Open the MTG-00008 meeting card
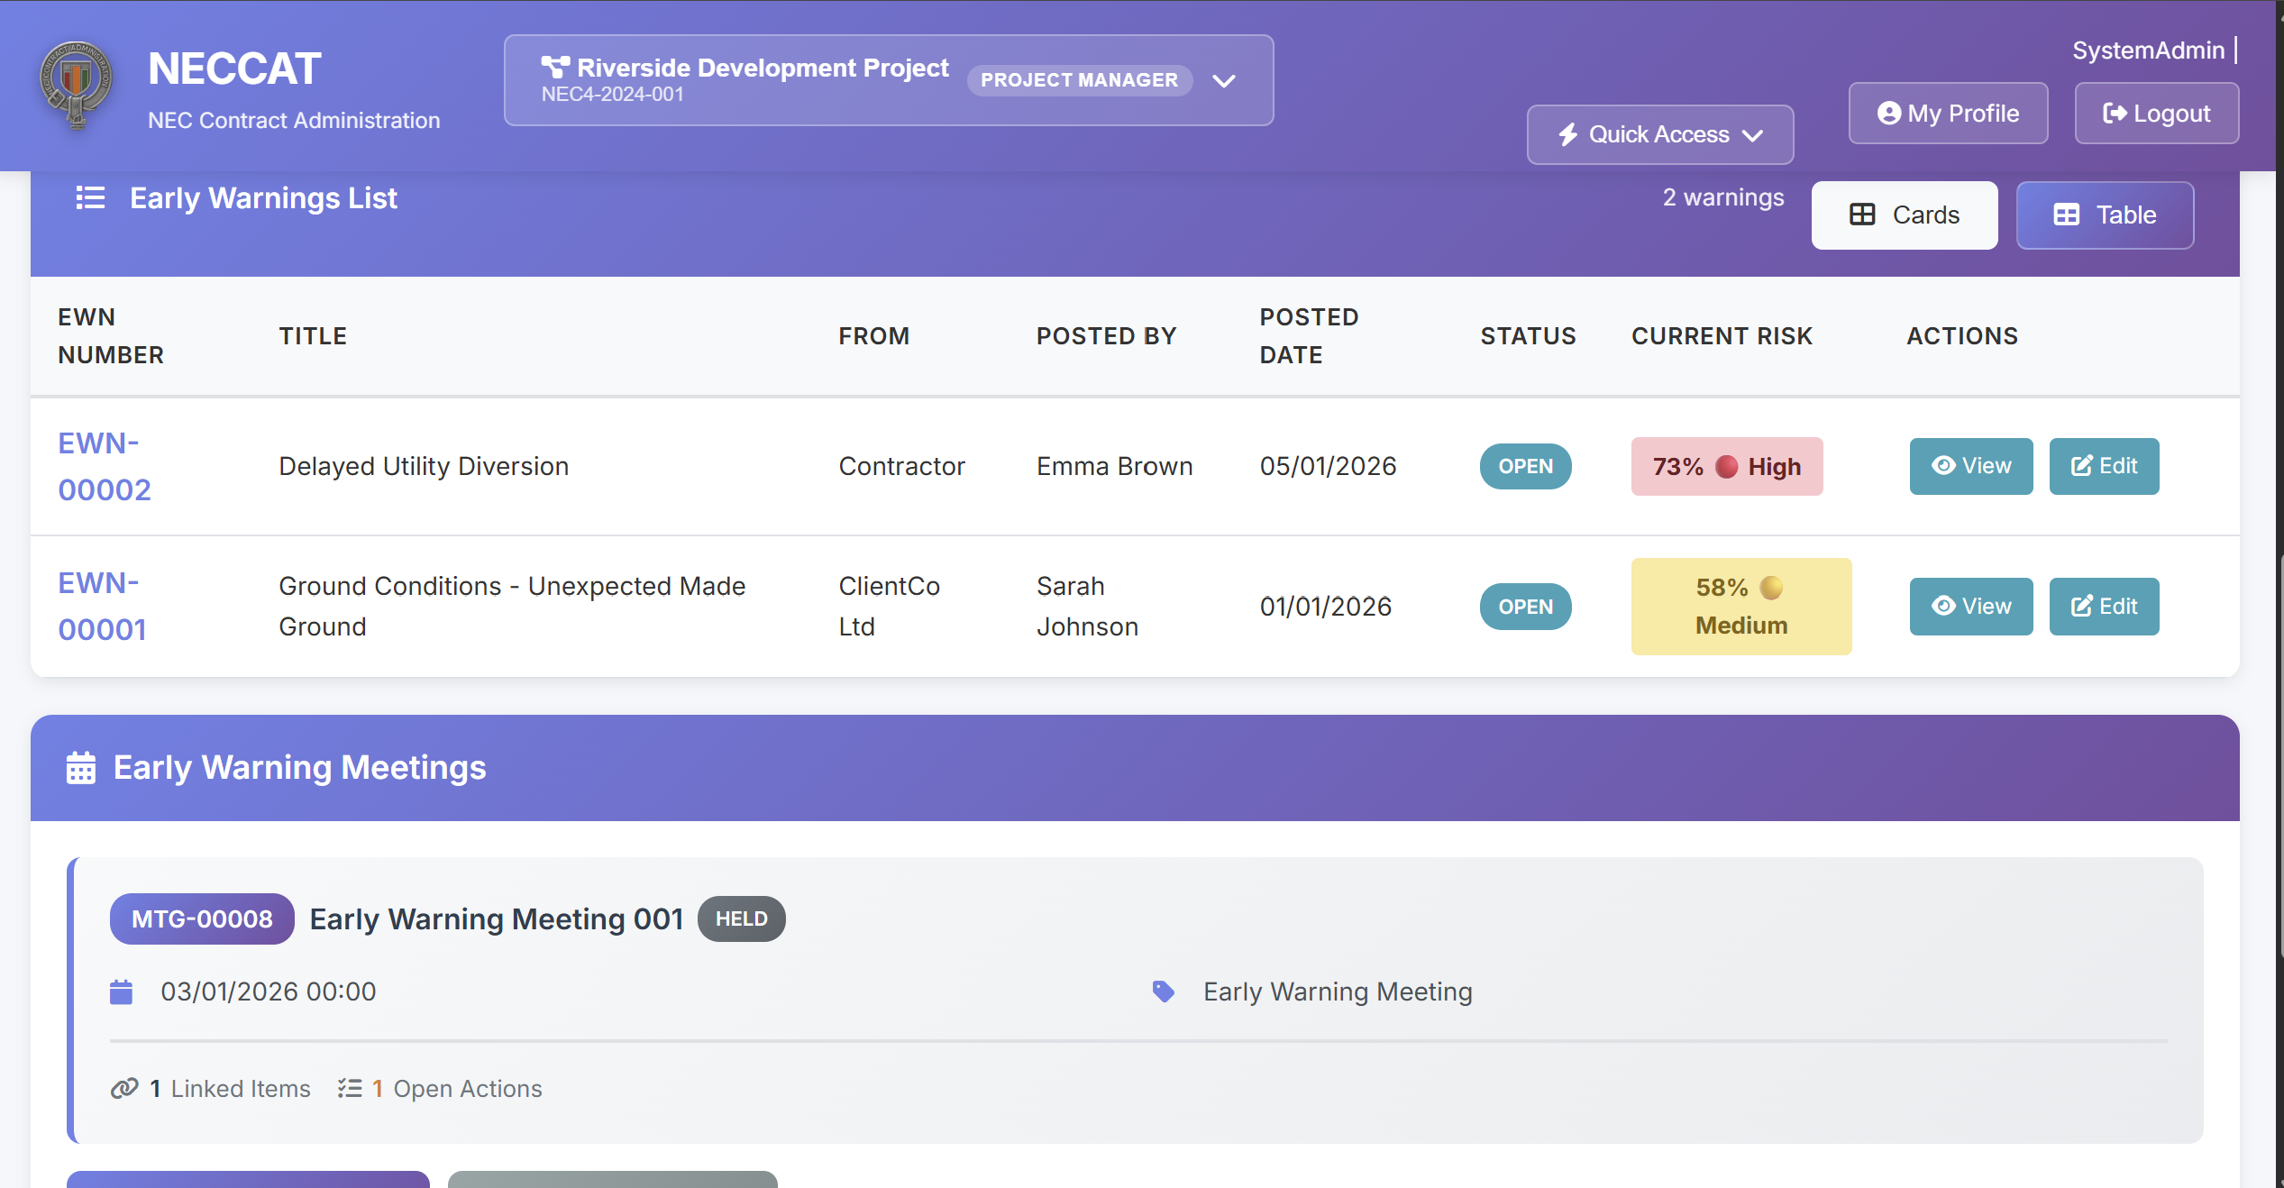Viewport: 2284px width, 1188px height. 202,918
